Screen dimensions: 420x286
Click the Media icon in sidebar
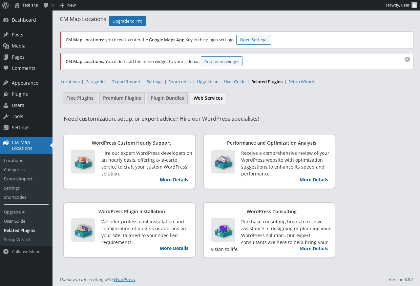[x=6, y=46]
